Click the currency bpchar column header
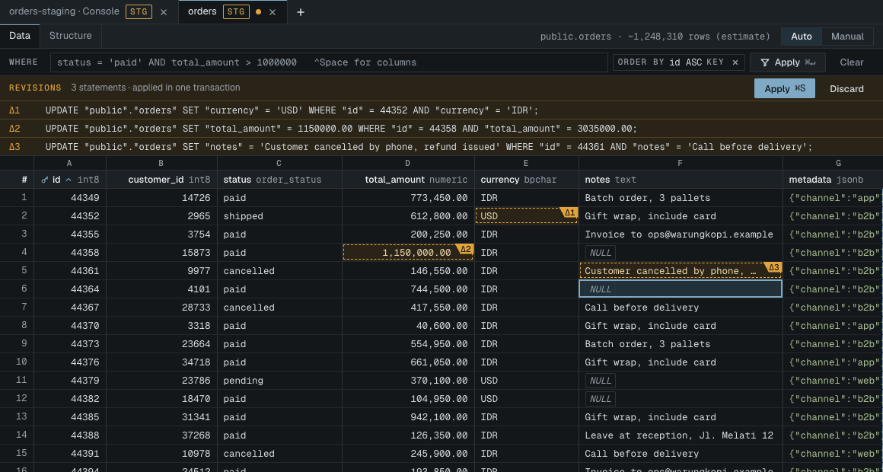Viewport: 883px width, 472px height. click(527, 180)
